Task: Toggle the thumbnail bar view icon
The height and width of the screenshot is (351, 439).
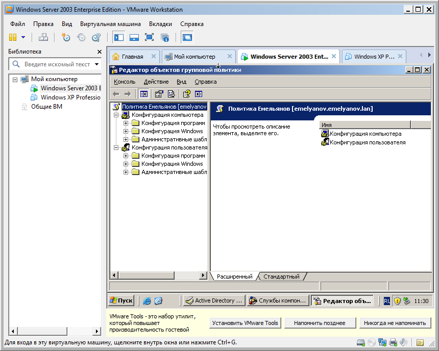Action: pos(134,37)
